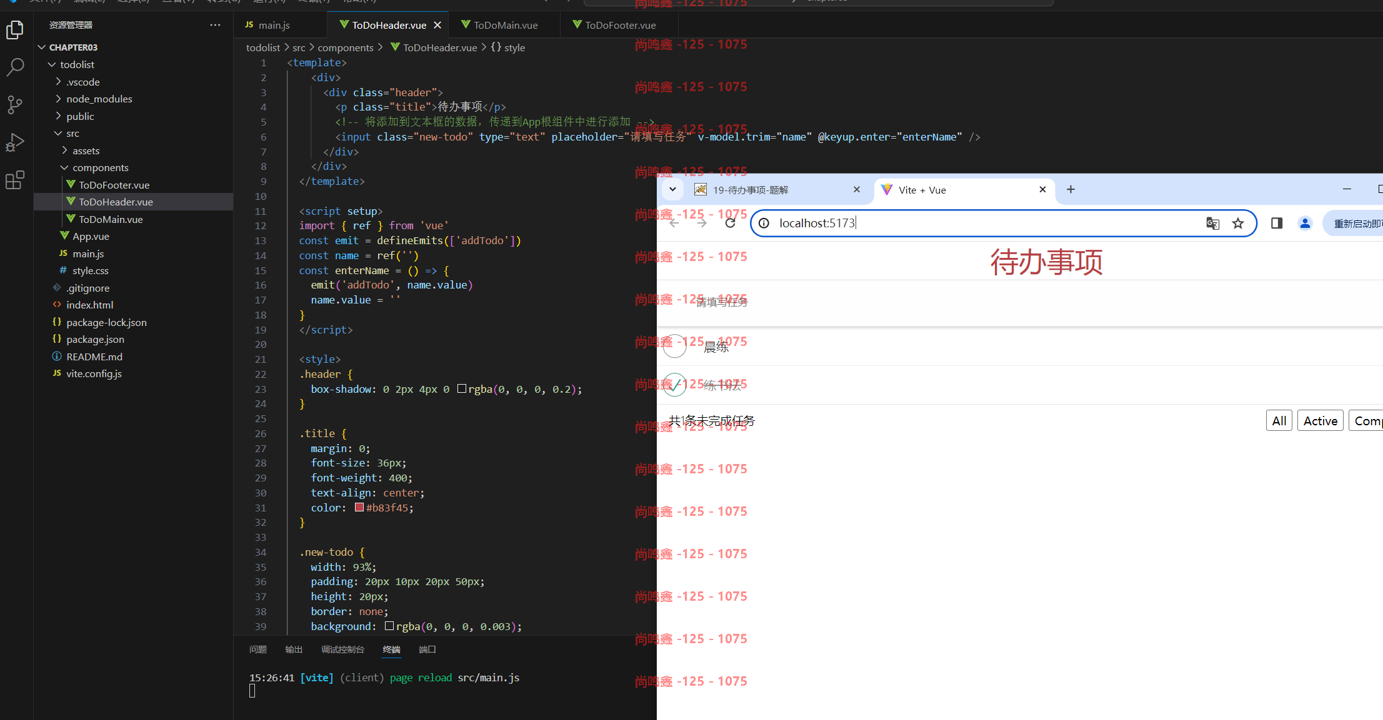Click the Chrome reload page button
Viewport: 1383px width, 720px height.
[730, 223]
